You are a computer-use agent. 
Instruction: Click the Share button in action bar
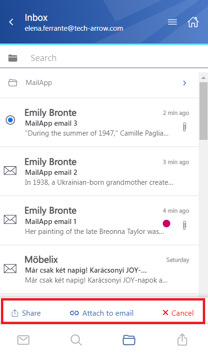[x=26, y=313]
